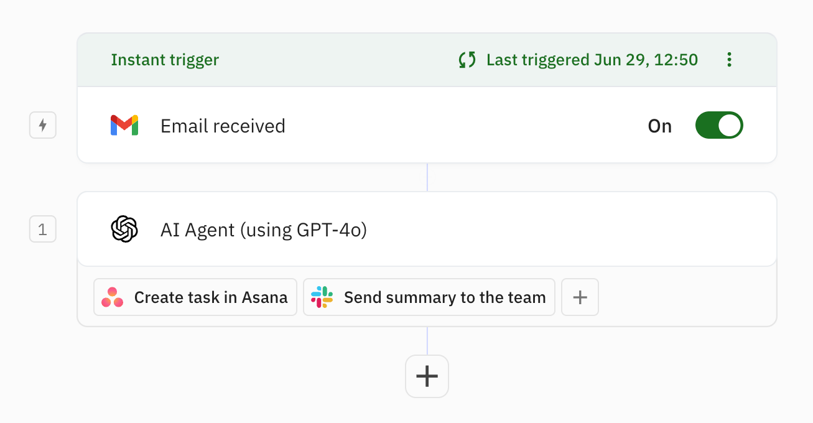Click the lightning bolt badge beside the trigger
Image resolution: width=813 pixels, height=423 pixels.
(42, 125)
